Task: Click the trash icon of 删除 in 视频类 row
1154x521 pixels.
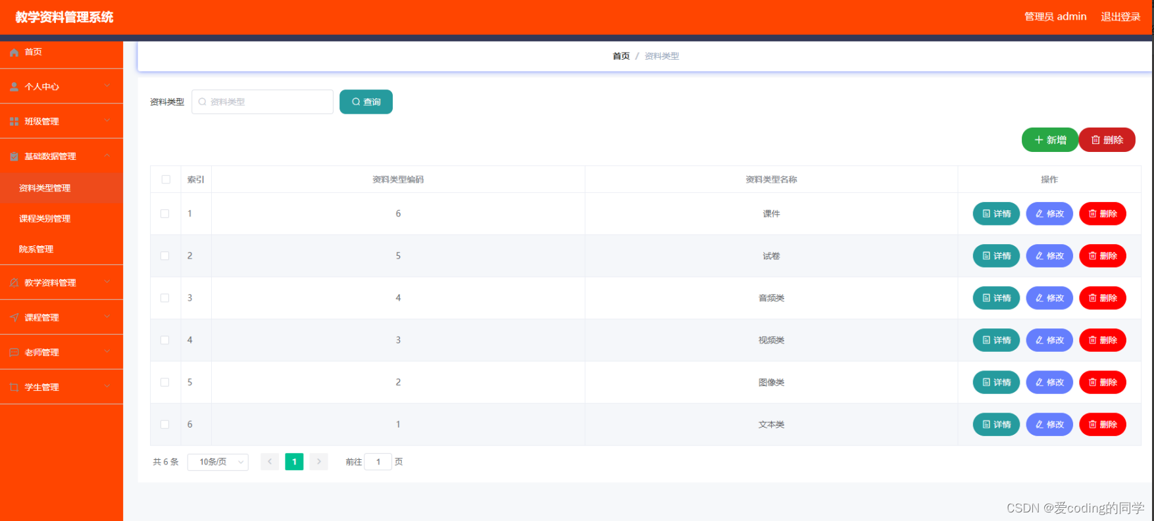Action: pyautogui.click(x=1093, y=340)
